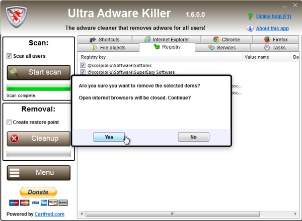Select the @scorpioliu\Software\SuperEasy Software row text
Image resolution: width=302 pixels, height=221 pixels.
point(131,72)
